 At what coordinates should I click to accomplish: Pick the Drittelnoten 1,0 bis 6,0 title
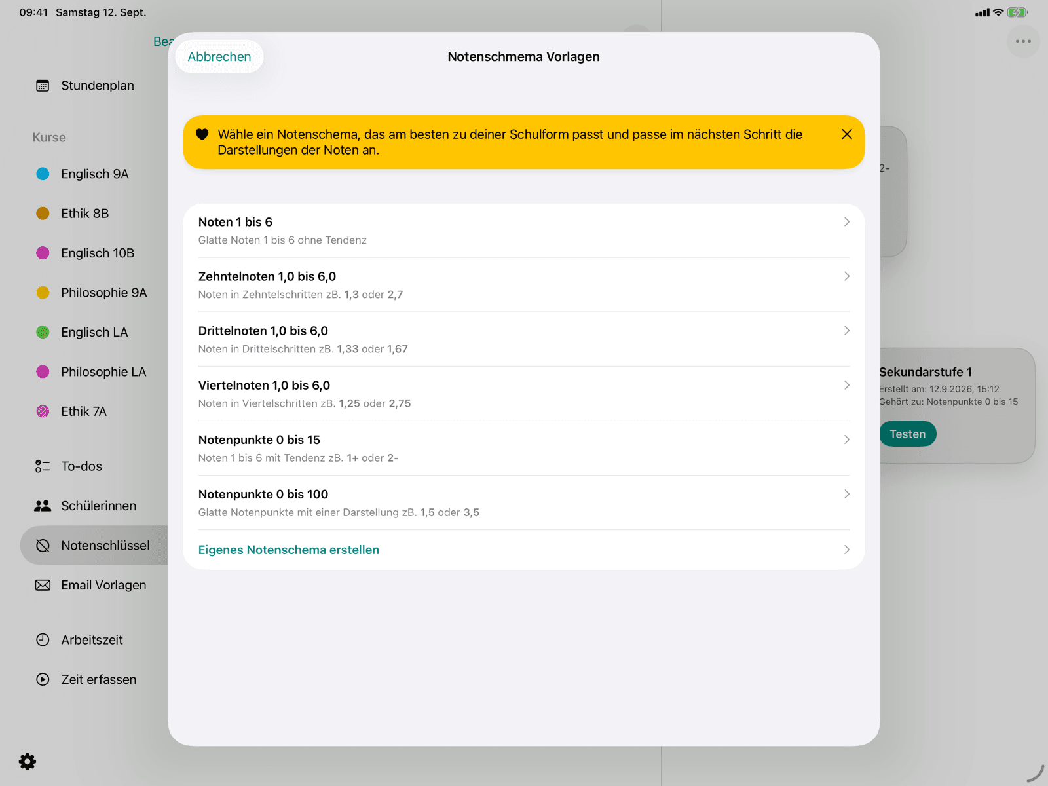(263, 331)
